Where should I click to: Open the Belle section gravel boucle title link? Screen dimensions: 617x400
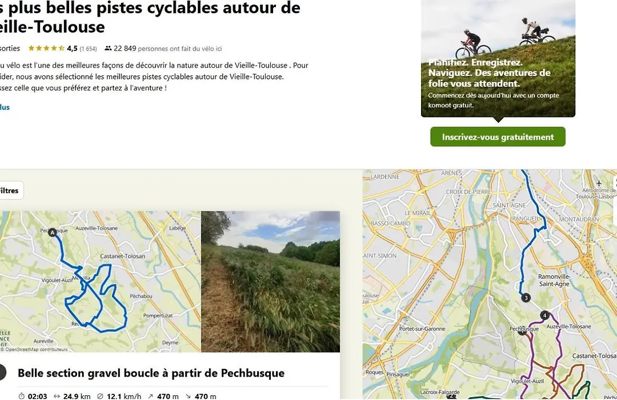(151, 373)
